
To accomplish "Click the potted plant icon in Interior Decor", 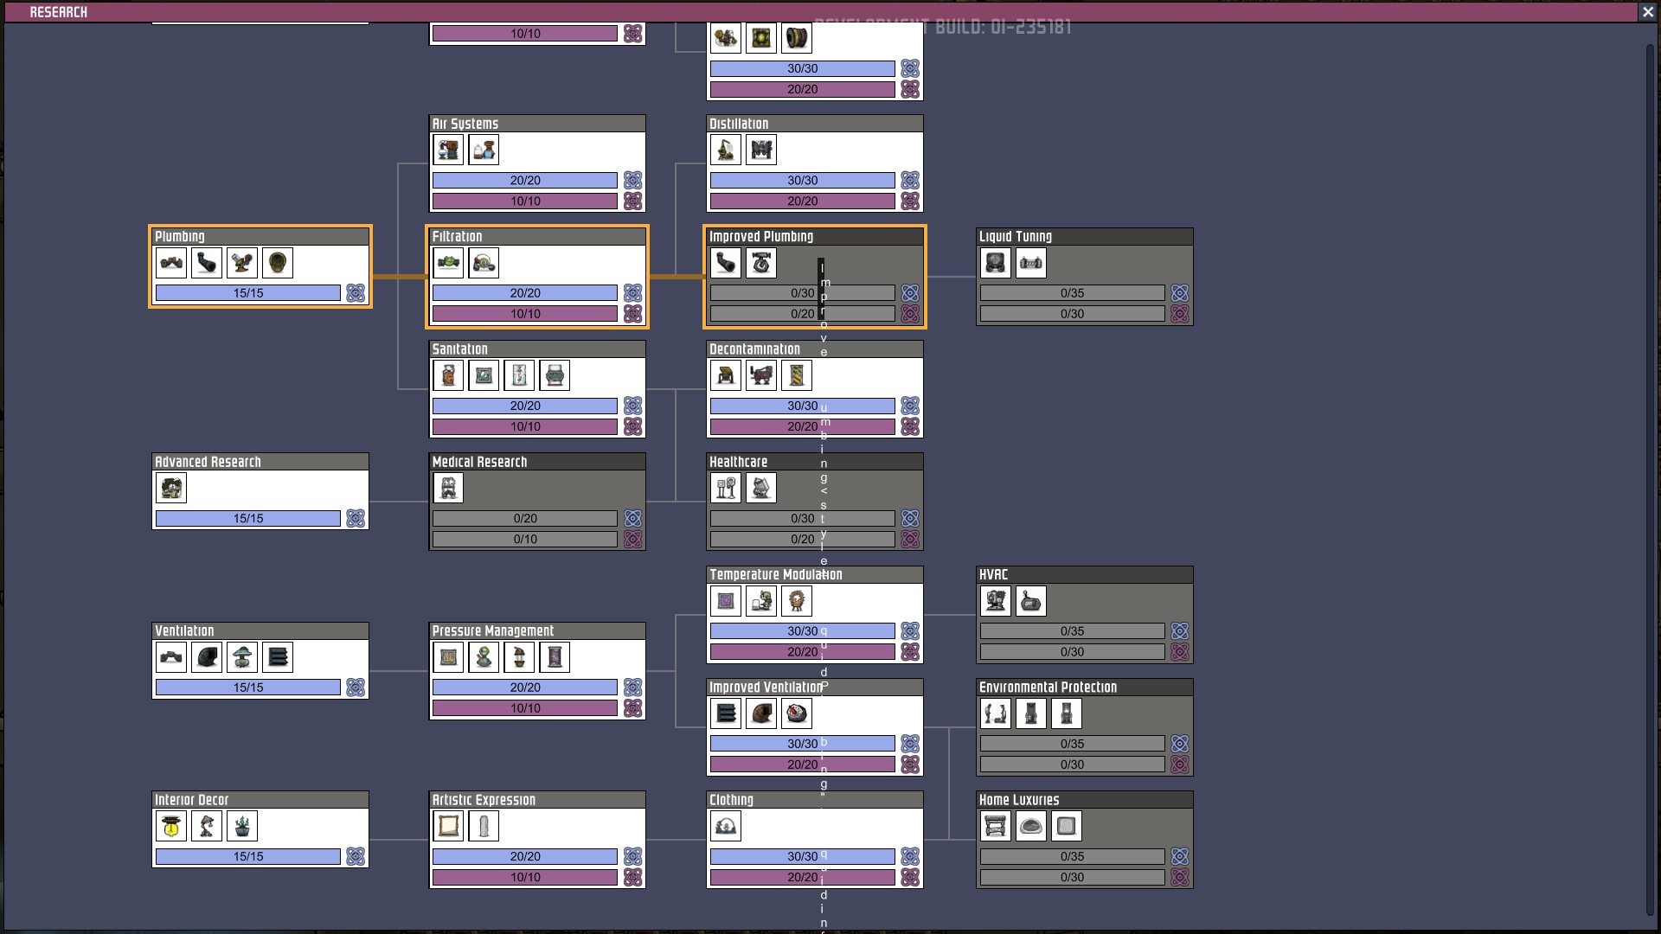I will point(242,826).
